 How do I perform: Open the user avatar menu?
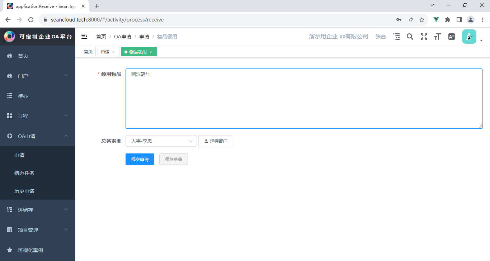tap(469, 37)
